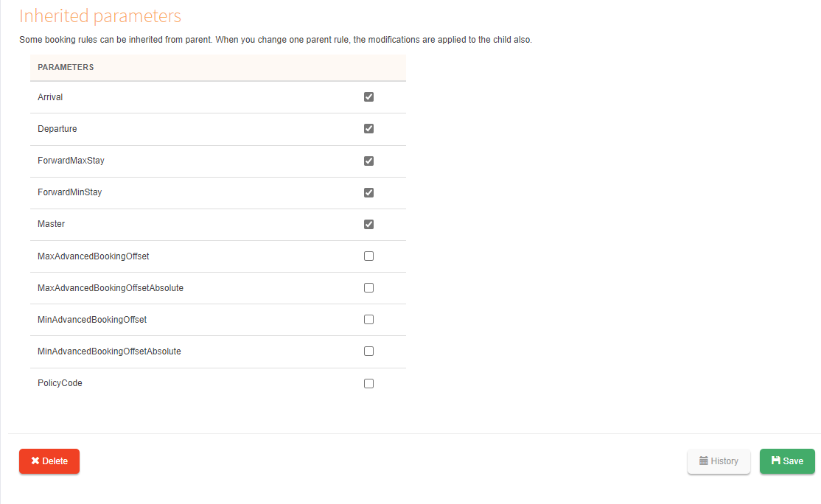Click the calendar icon on History
Screen dimensions: 821x504
[x=704, y=461]
